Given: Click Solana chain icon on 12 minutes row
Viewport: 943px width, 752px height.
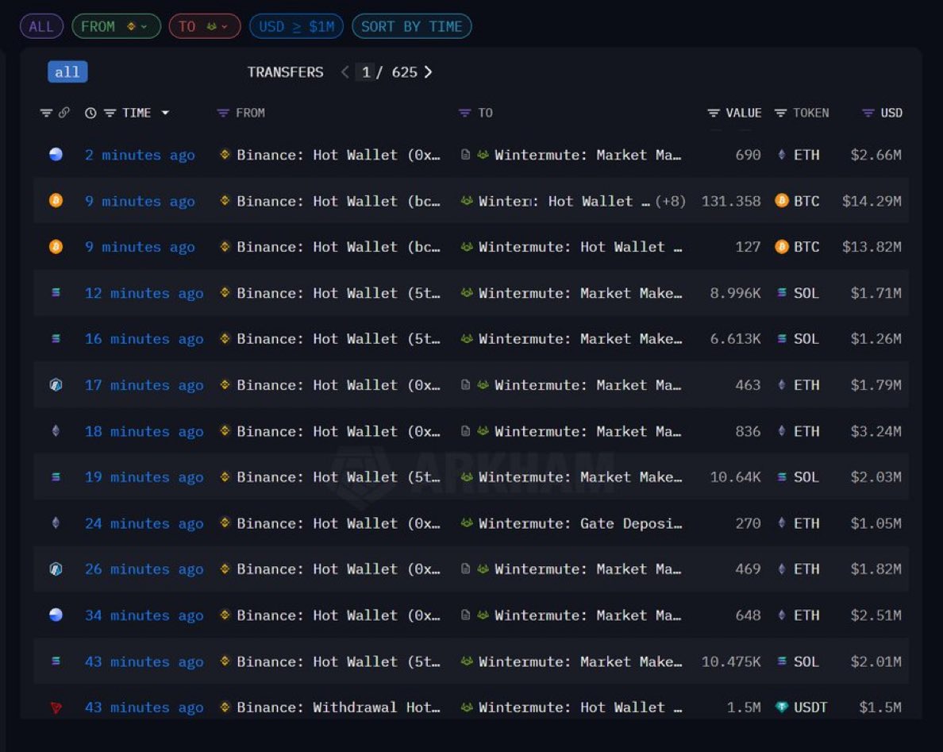Looking at the screenshot, I should pos(56,293).
